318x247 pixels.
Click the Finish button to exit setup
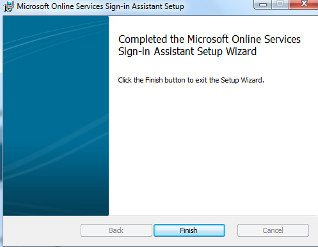189,230
